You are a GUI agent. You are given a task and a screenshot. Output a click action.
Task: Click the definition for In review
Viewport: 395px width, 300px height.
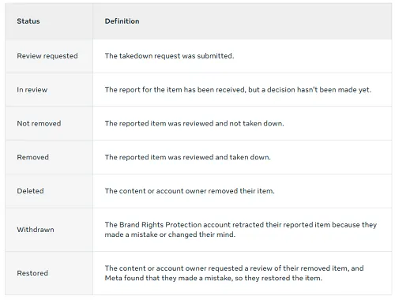click(238, 90)
